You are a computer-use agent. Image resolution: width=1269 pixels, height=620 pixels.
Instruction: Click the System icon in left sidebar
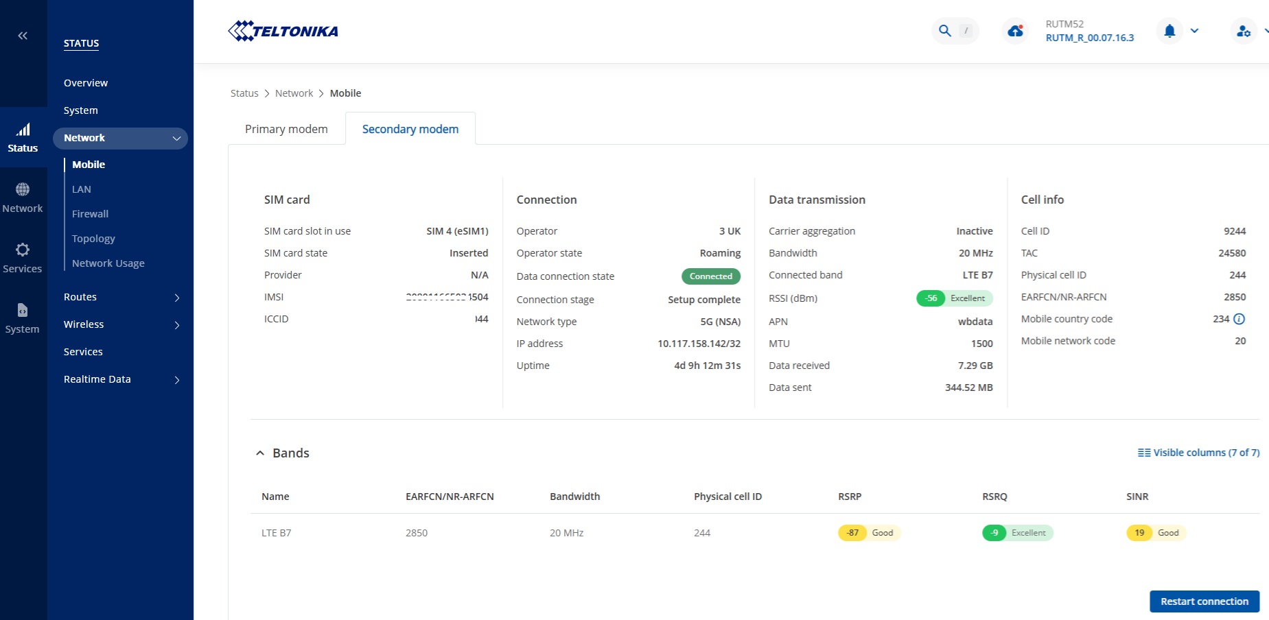23,318
